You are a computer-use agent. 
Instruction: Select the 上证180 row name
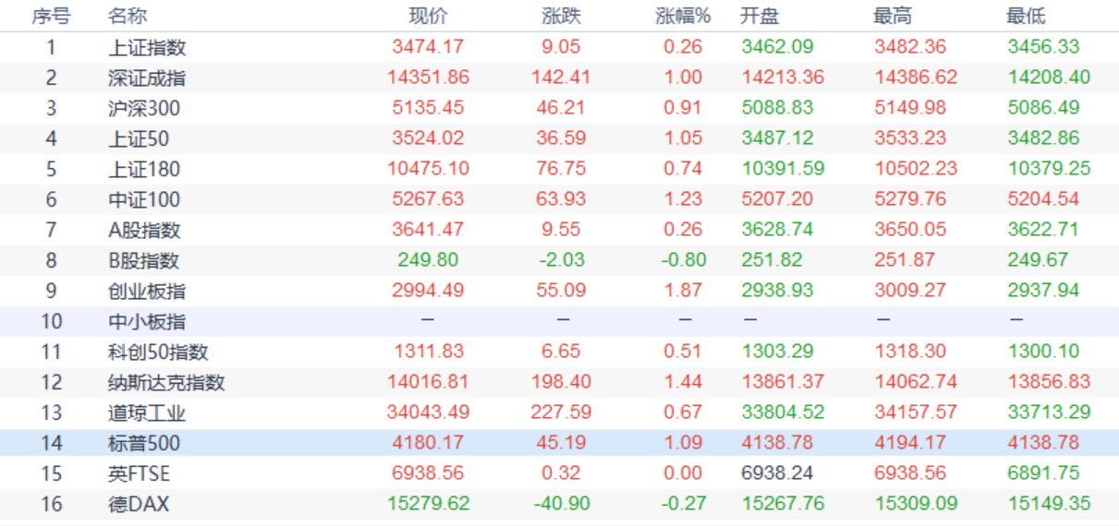tap(144, 169)
